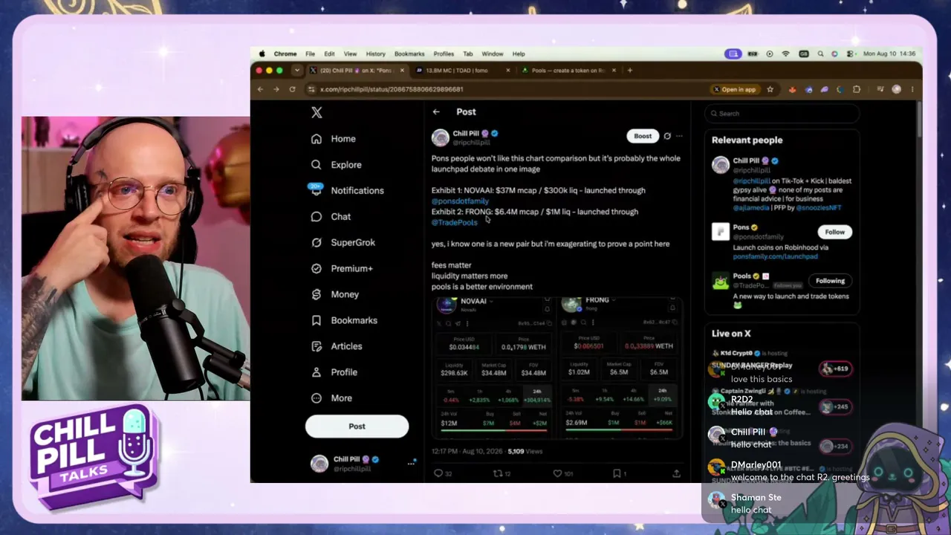The width and height of the screenshot is (951, 535).
Task: Open the post's three-dot more menu
Action: pyautogui.click(x=679, y=136)
